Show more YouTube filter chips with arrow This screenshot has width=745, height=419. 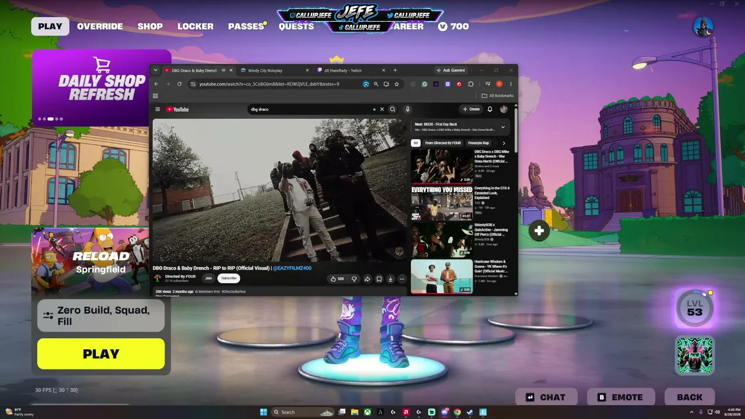click(x=503, y=143)
